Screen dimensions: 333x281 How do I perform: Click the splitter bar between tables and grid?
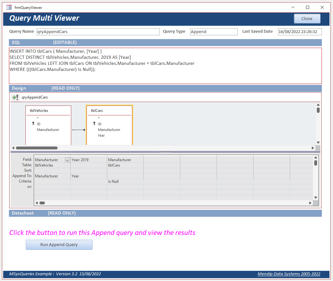165,152
